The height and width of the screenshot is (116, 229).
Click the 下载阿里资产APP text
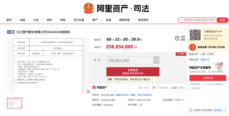coord(213,31)
